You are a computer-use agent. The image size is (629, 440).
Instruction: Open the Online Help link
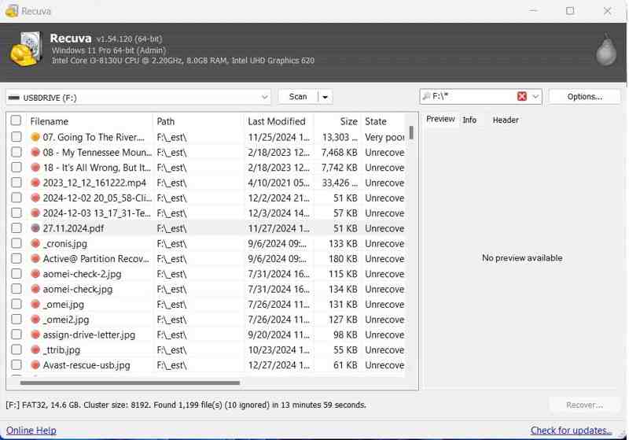click(31, 431)
